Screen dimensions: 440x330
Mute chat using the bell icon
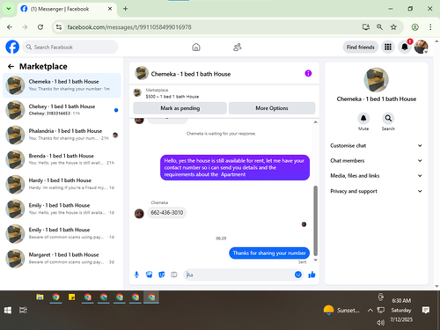[363, 118]
